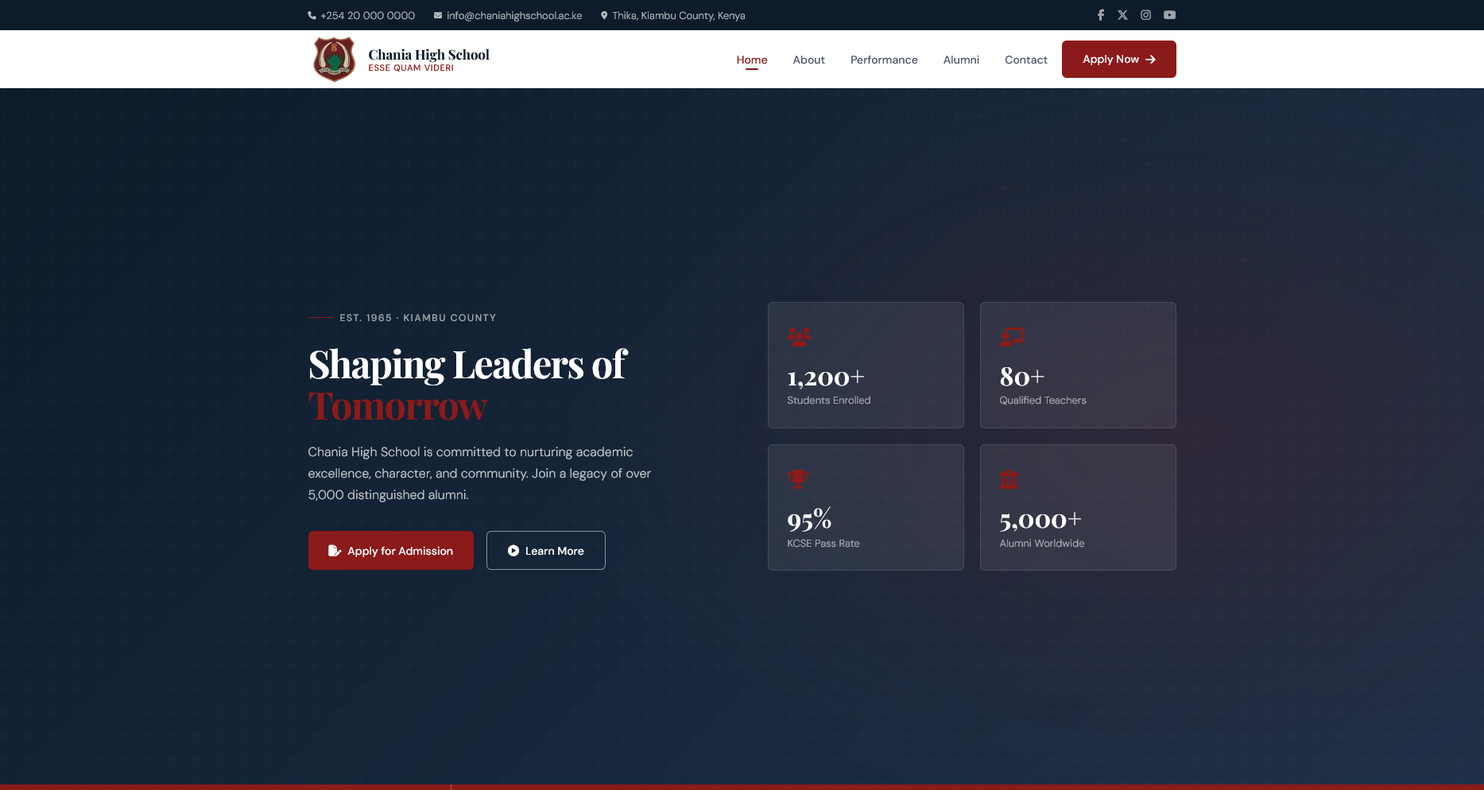Click the email envelope icon
Viewport: 1484px width, 790px height.
click(437, 15)
